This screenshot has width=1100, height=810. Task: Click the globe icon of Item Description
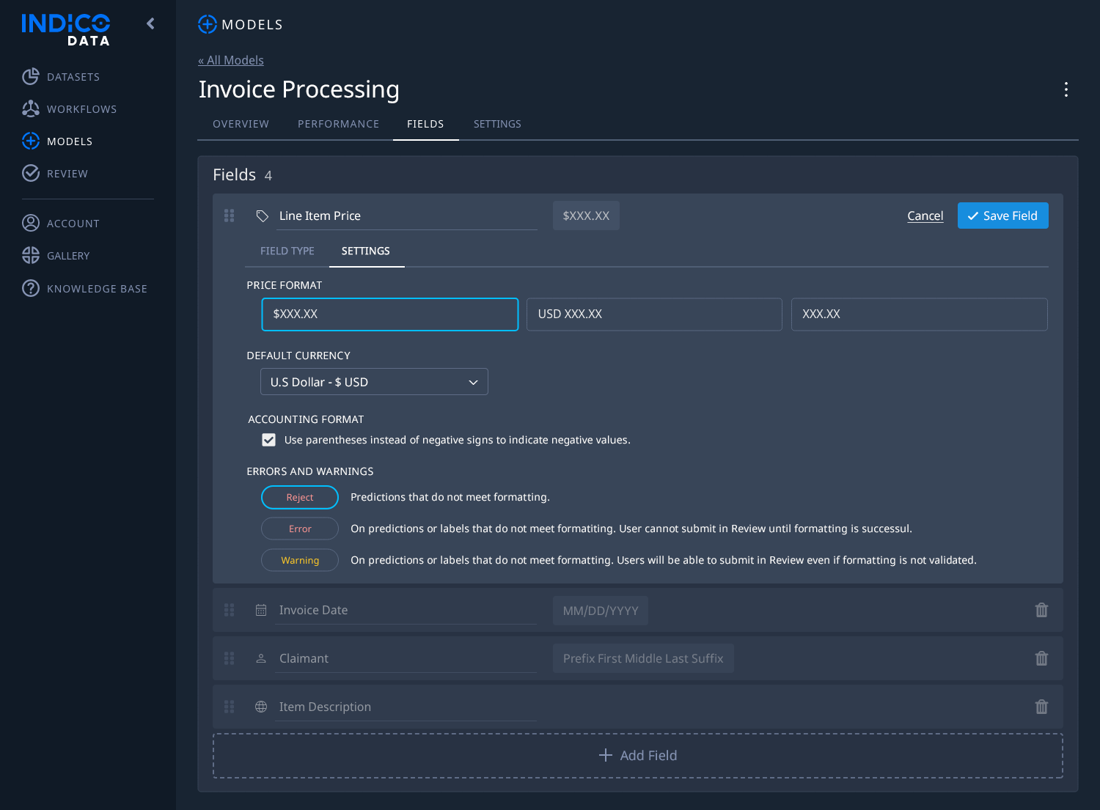coord(261,707)
